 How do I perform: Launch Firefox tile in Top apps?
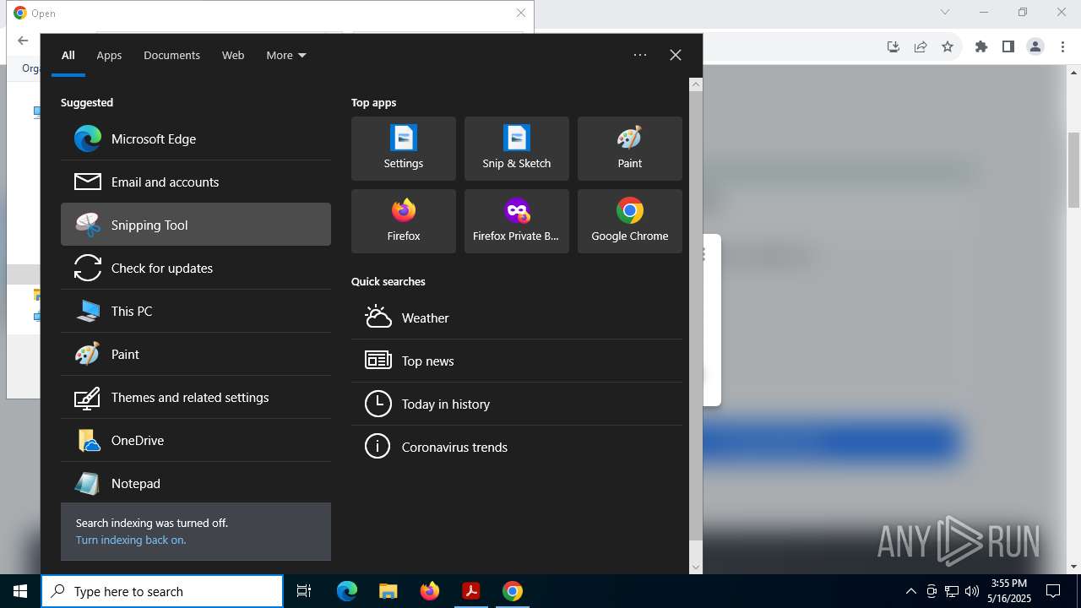coord(404,221)
